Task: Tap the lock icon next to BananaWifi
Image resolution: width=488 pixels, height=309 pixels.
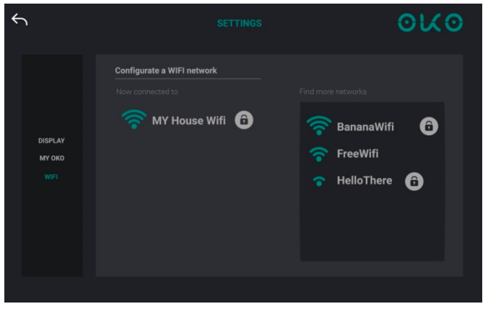Action: point(429,126)
